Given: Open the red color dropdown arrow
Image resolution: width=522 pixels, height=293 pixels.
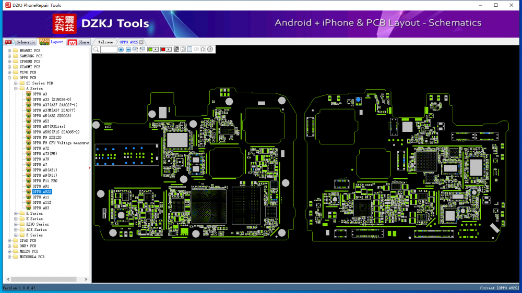Looking at the screenshot, I should [169, 50].
